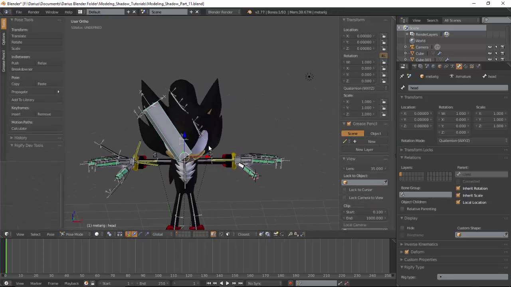Click the head bone breadcrumb icon

(x=484, y=76)
